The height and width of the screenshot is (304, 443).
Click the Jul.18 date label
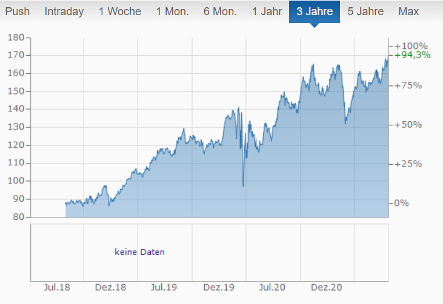(57, 287)
